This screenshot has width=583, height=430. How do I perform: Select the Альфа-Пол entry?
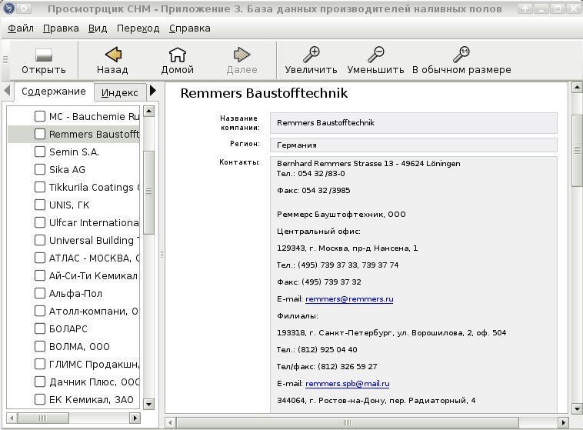point(75,294)
